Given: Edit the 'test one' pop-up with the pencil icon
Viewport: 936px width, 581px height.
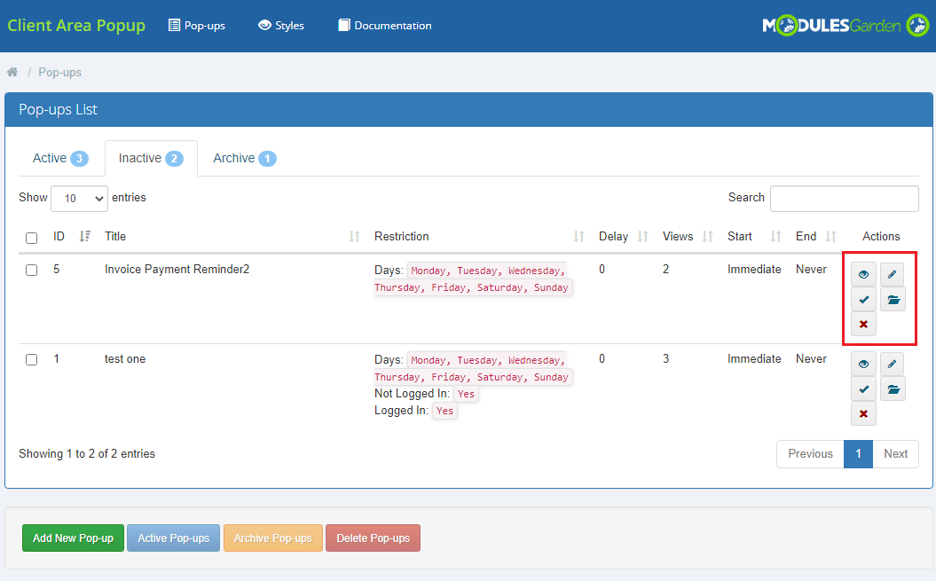Looking at the screenshot, I should click(x=892, y=365).
